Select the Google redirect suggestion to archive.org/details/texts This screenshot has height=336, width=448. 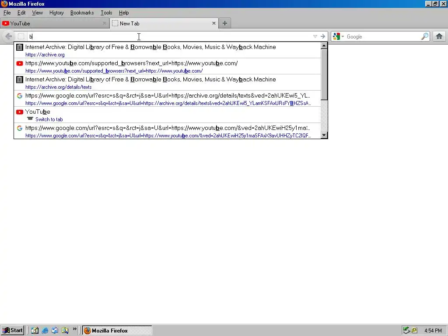pyautogui.click(x=168, y=99)
